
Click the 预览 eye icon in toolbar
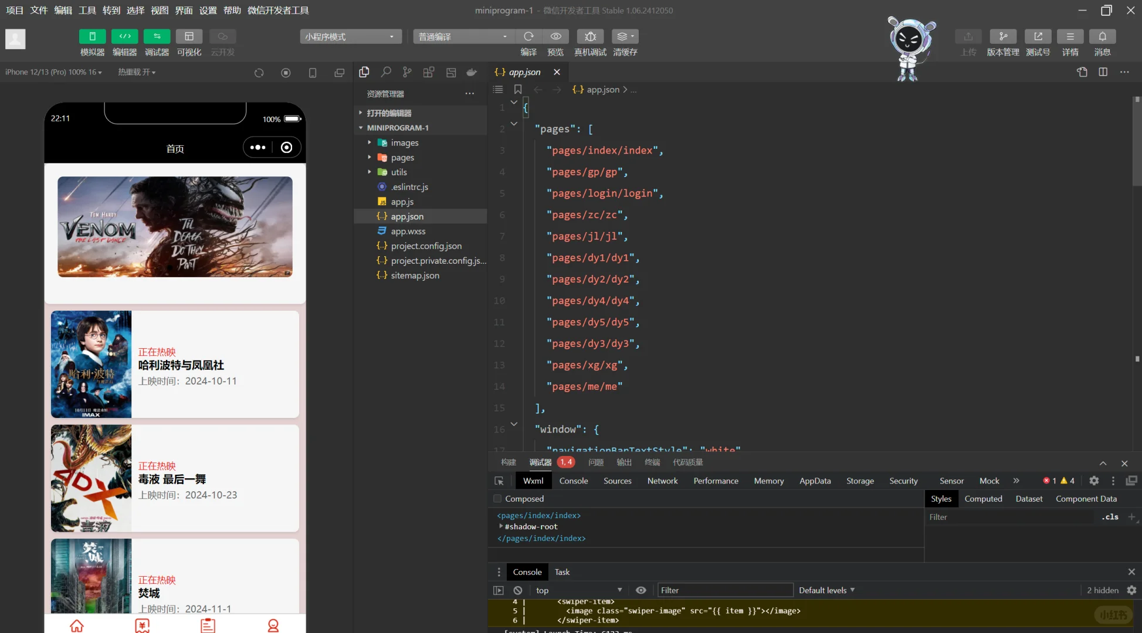click(x=555, y=36)
